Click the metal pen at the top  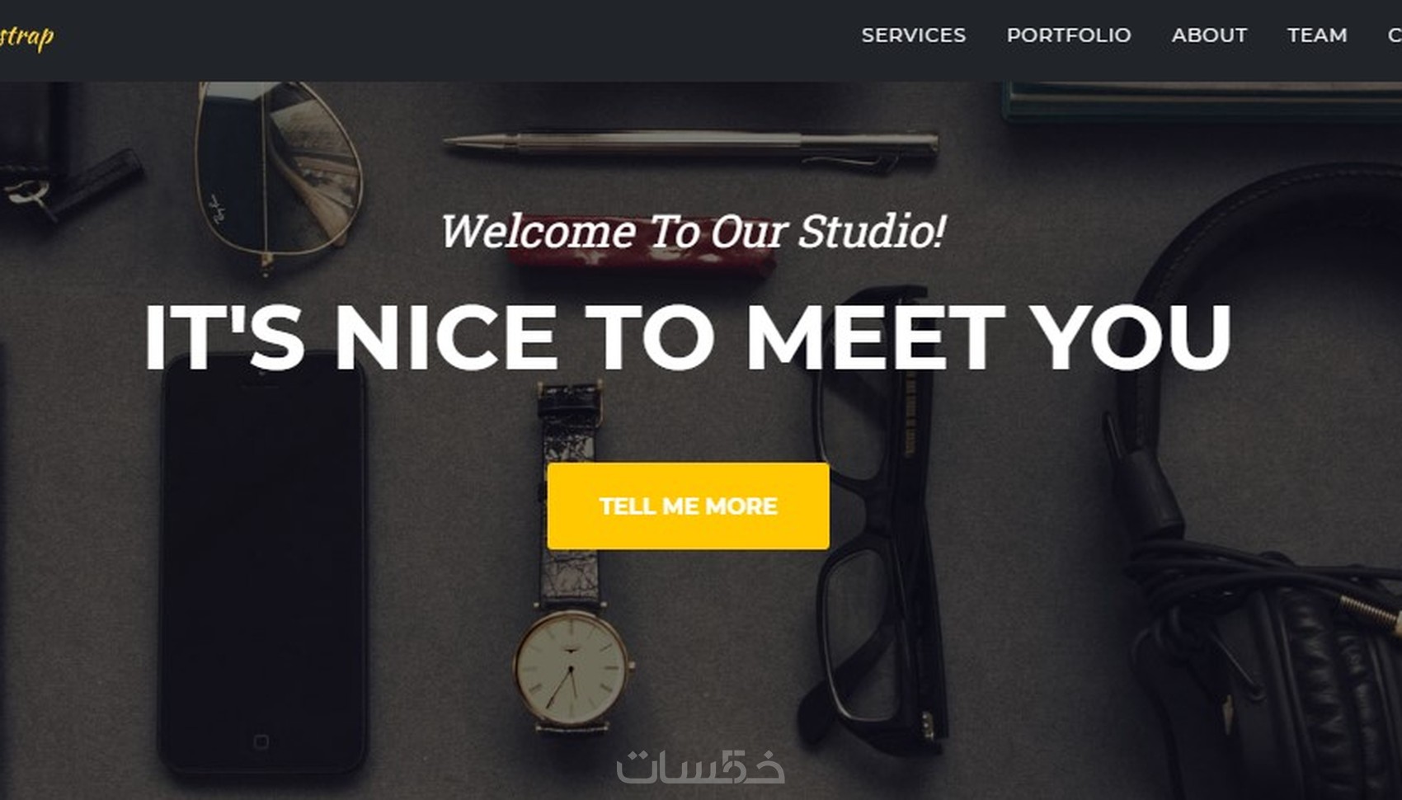coord(691,148)
